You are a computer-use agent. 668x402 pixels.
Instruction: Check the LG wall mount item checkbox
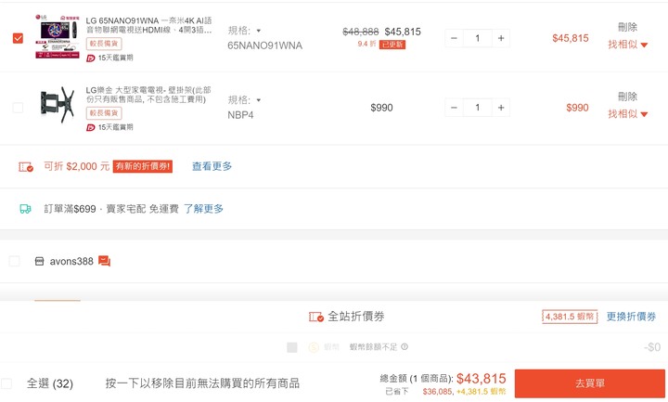pos(18,108)
